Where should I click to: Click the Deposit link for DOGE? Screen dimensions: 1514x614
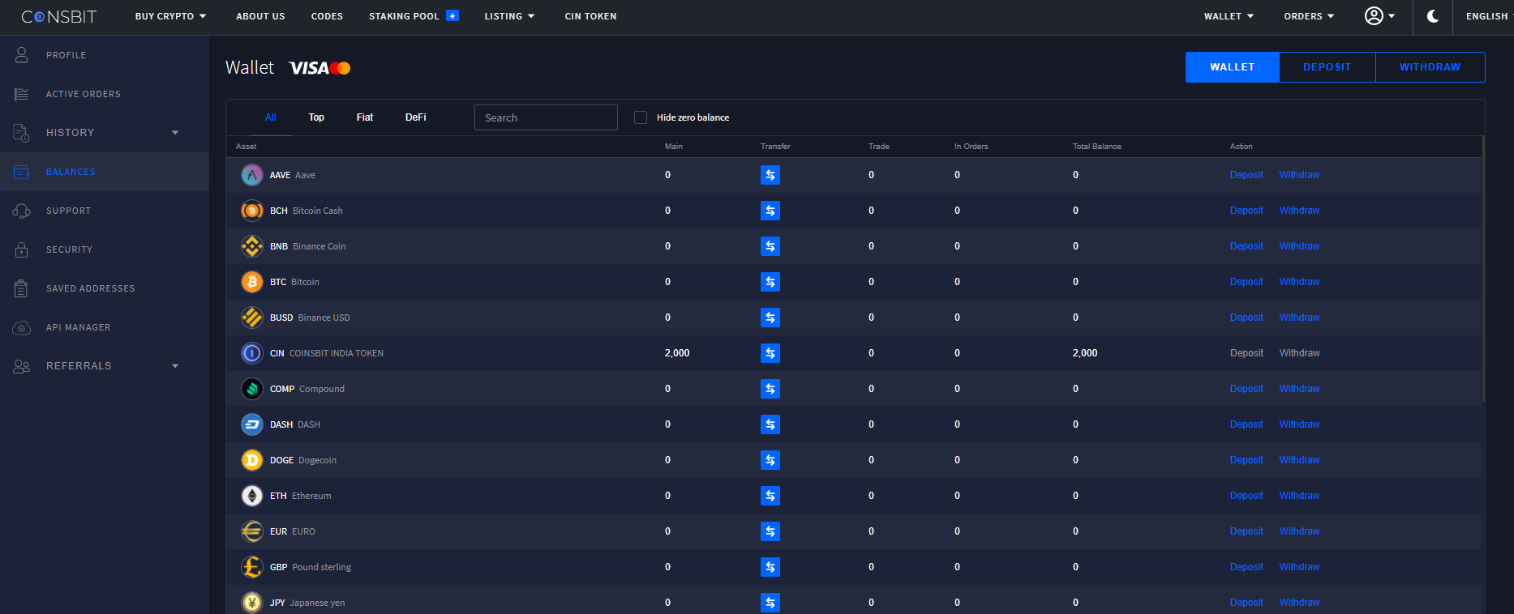tap(1246, 460)
